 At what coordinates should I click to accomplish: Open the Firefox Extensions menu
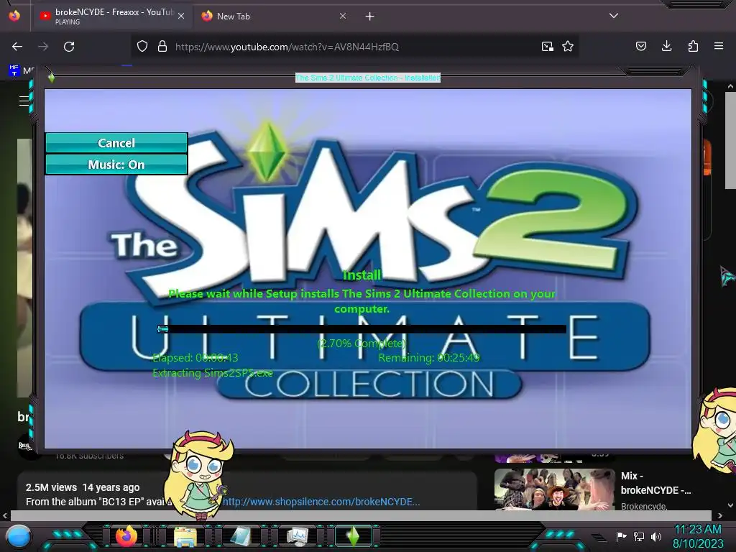click(693, 46)
